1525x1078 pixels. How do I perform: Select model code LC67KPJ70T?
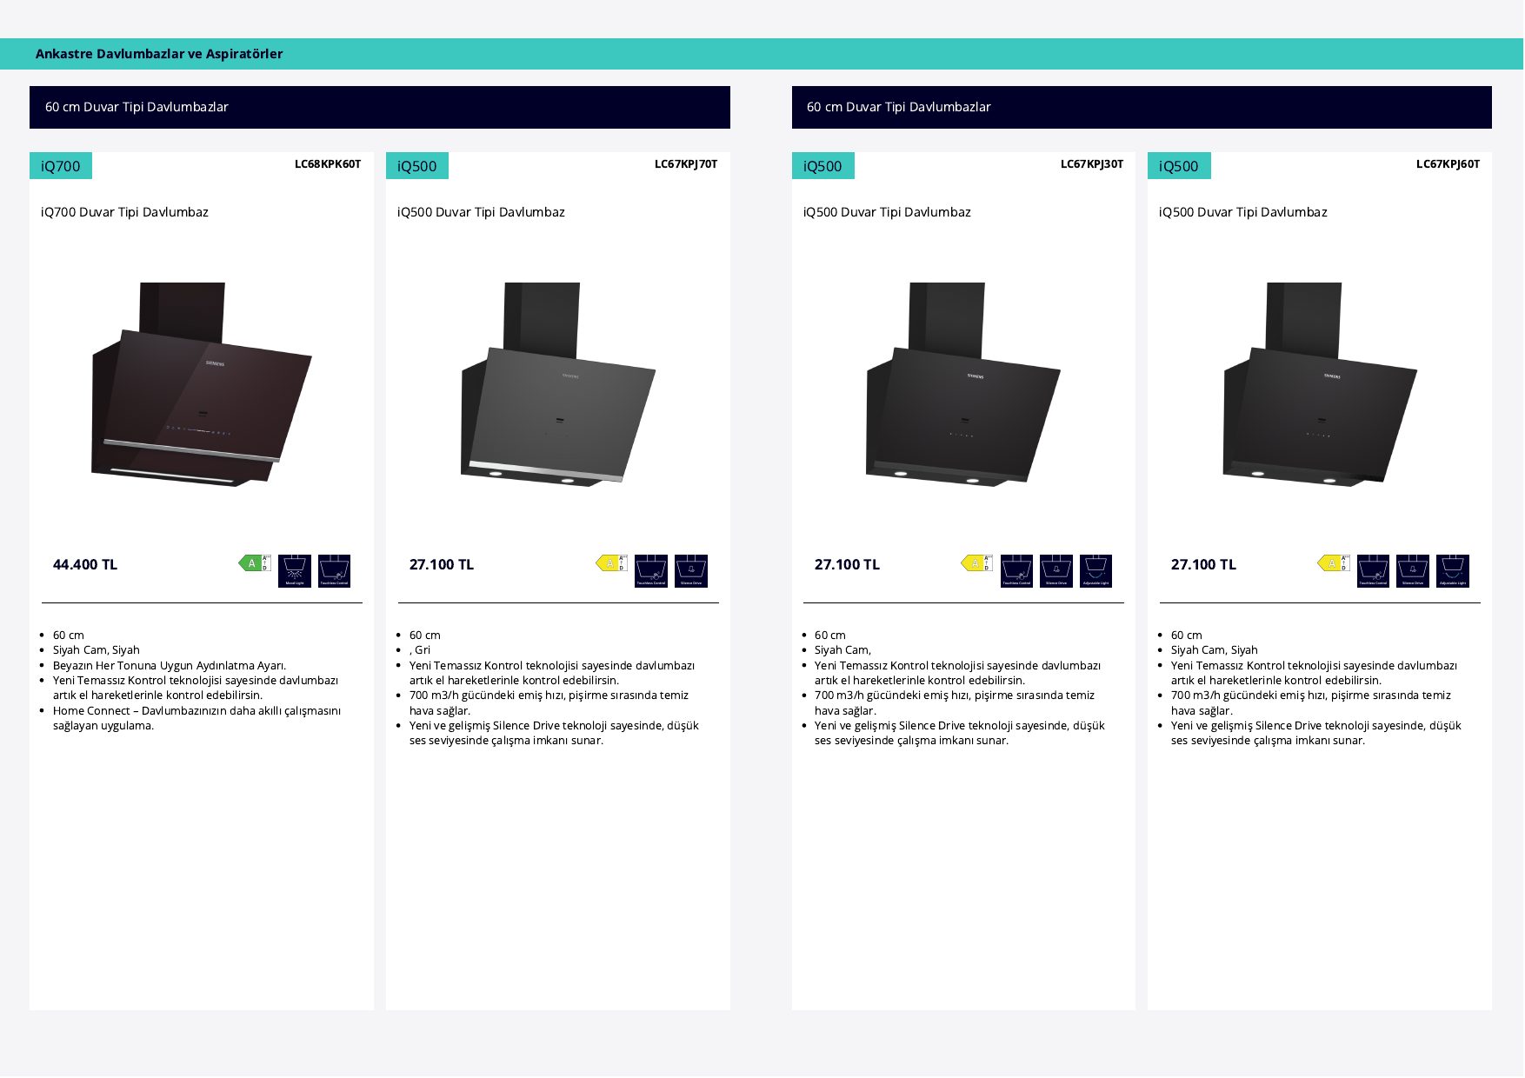[686, 164]
